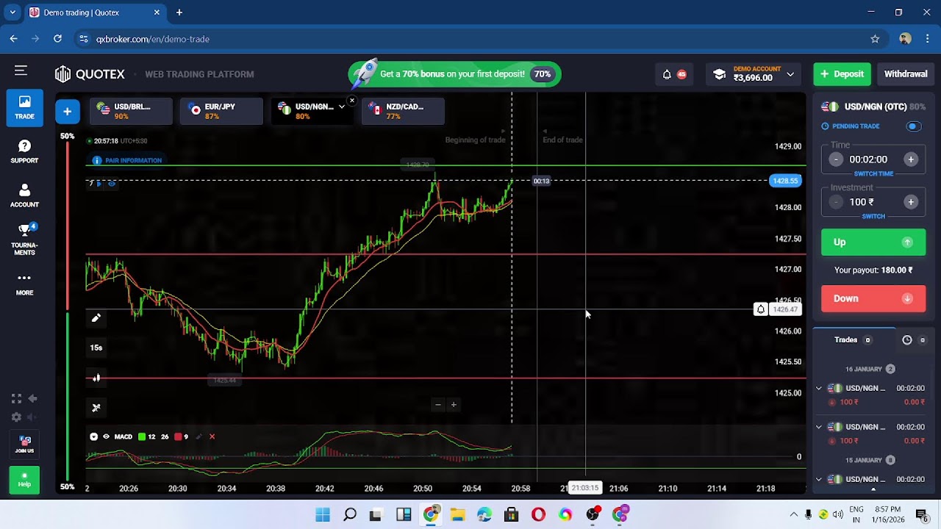Image resolution: width=941 pixels, height=529 pixels.
Task: Open the 15s timeframe selector
Action: 96,348
